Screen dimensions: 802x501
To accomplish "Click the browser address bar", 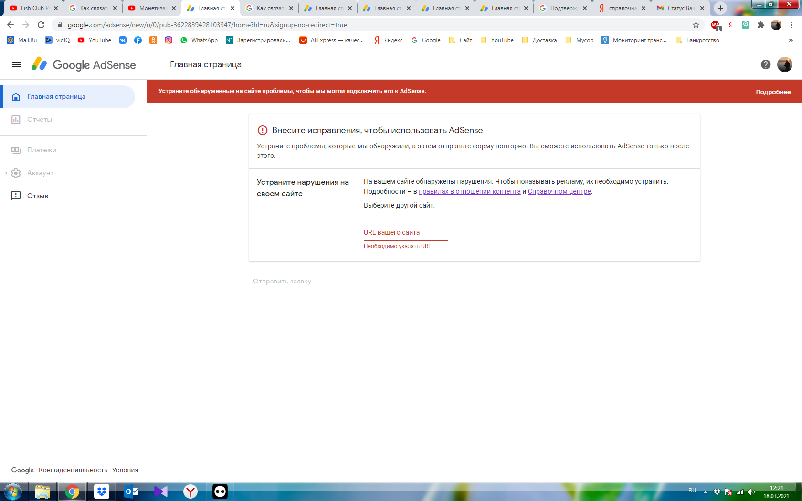I will tap(372, 25).
